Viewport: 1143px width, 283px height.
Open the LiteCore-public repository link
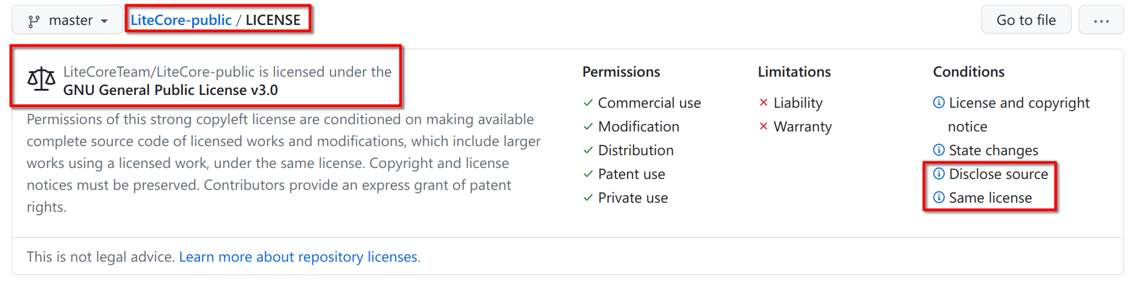pyautogui.click(x=181, y=20)
